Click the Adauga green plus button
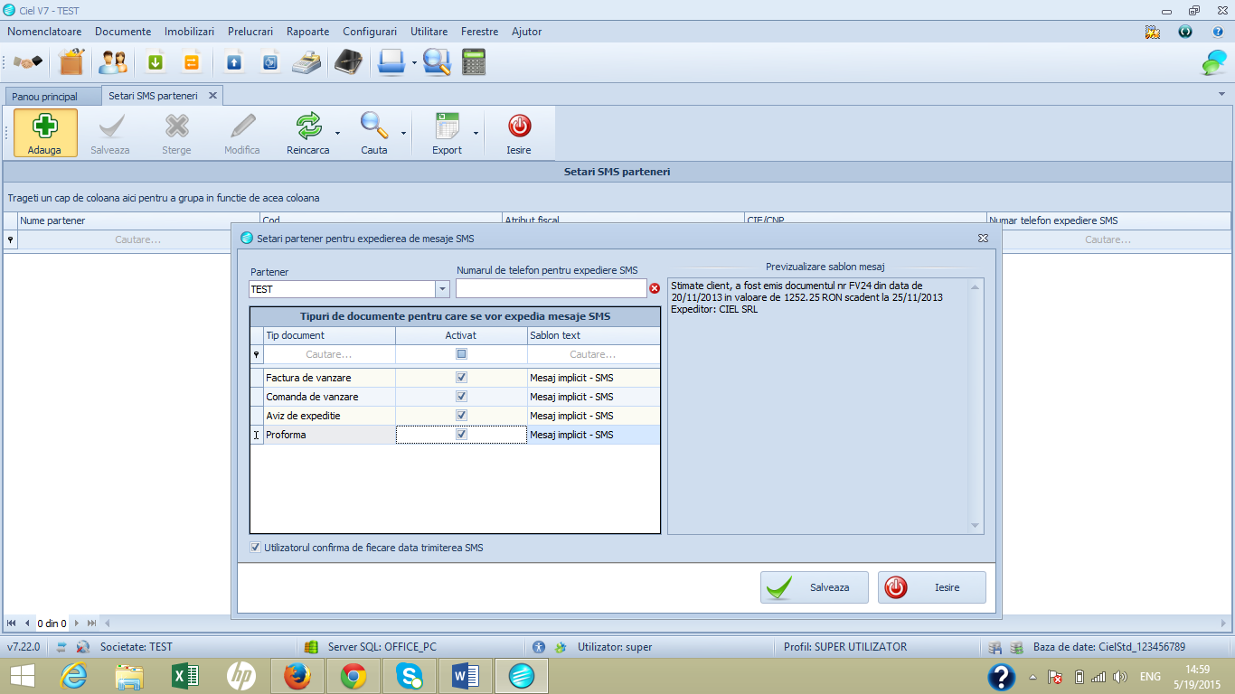 coord(45,134)
